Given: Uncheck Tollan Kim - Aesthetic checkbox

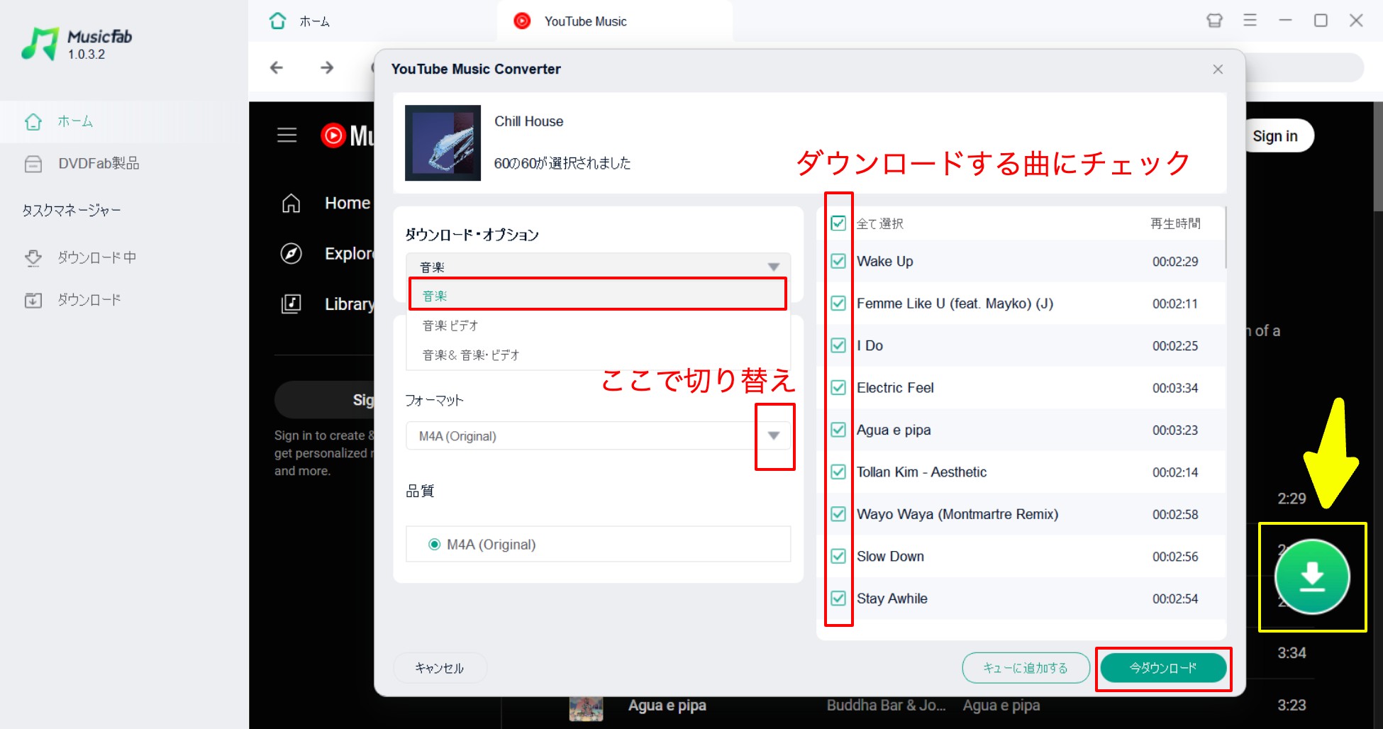Looking at the screenshot, I should [x=838, y=472].
